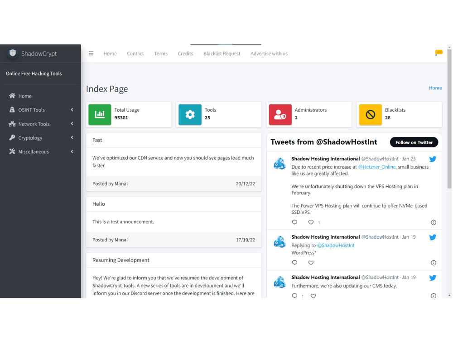Open the v3.0 badge notification icon
This screenshot has height=339, width=453.
pos(439,53)
